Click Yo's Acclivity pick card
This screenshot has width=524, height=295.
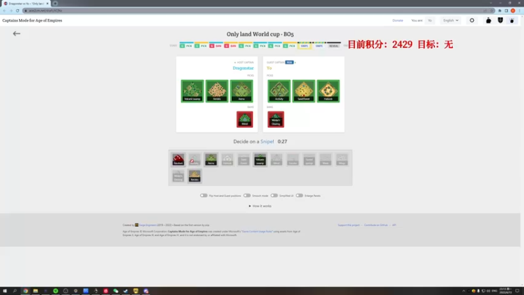279,91
